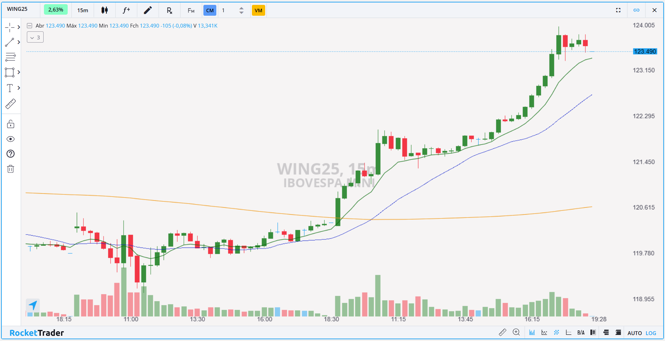The height and width of the screenshot is (341, 665).
Task: Expand Text tool options
Action: [19, 88]
